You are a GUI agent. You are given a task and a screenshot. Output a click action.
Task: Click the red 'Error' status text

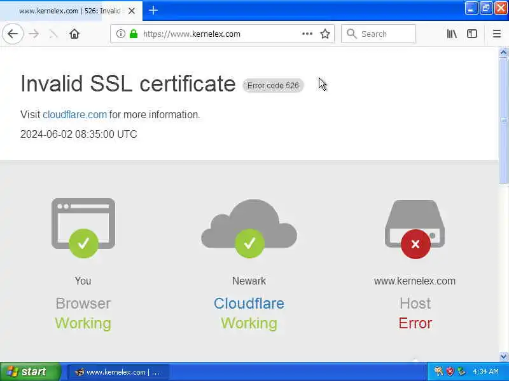[x=415, y=323]
